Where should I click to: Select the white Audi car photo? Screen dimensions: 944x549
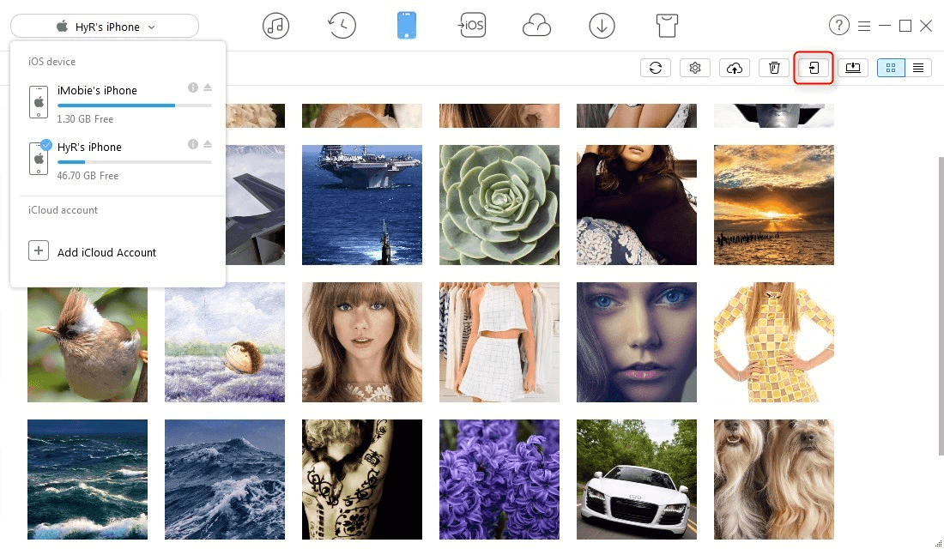pyautogui.click(x=637, y=480)
